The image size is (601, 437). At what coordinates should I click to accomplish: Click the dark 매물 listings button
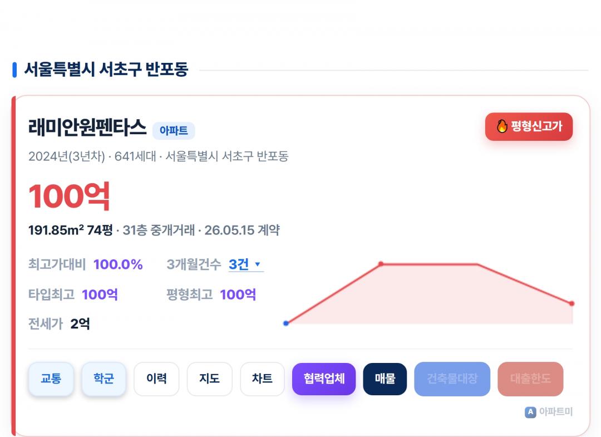coord(385,379)
